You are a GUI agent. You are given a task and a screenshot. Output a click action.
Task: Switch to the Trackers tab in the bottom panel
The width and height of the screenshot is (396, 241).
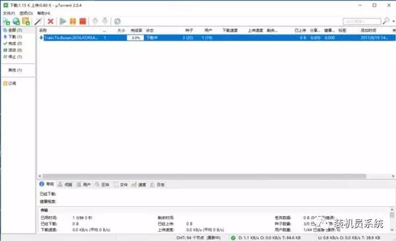pyautogui.click(x=65, y=184)
